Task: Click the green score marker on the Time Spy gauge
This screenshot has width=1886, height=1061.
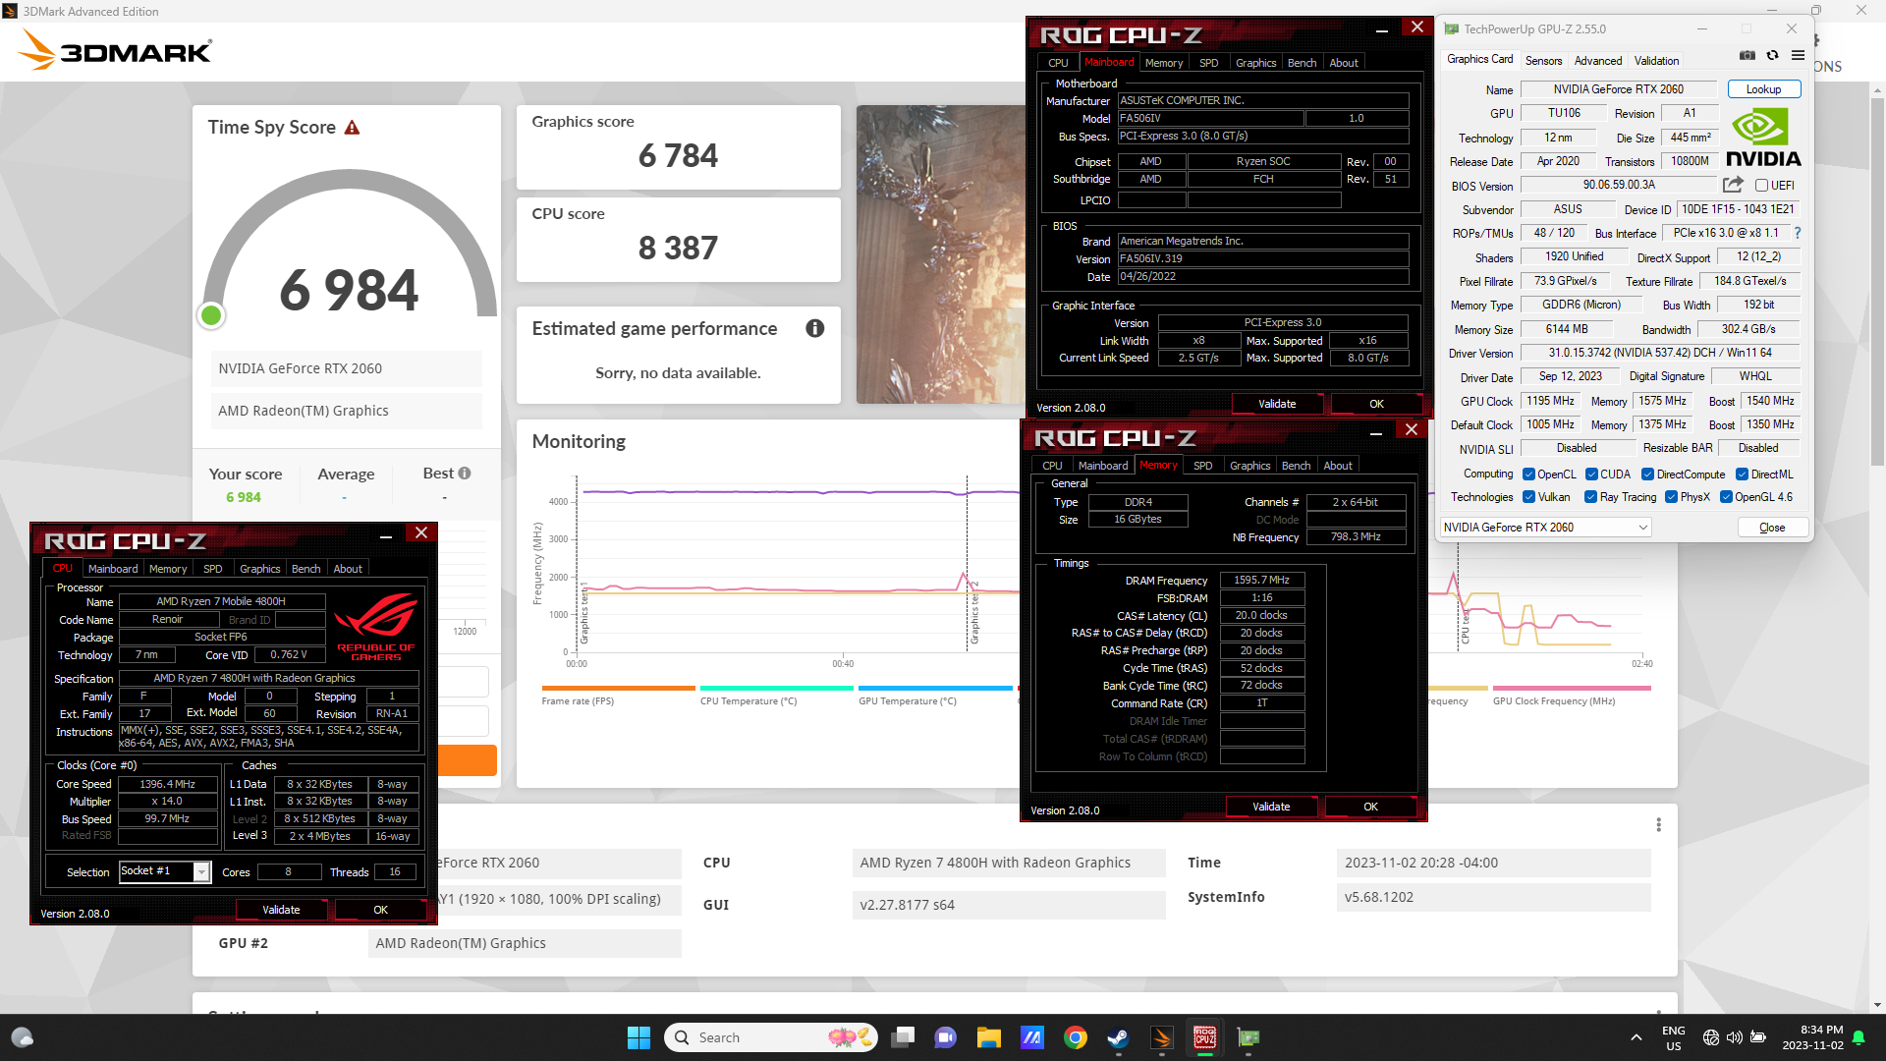Action: tap(211, 315)
